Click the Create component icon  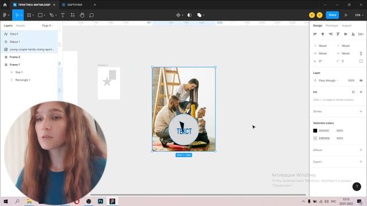click(x=178, y=15)
